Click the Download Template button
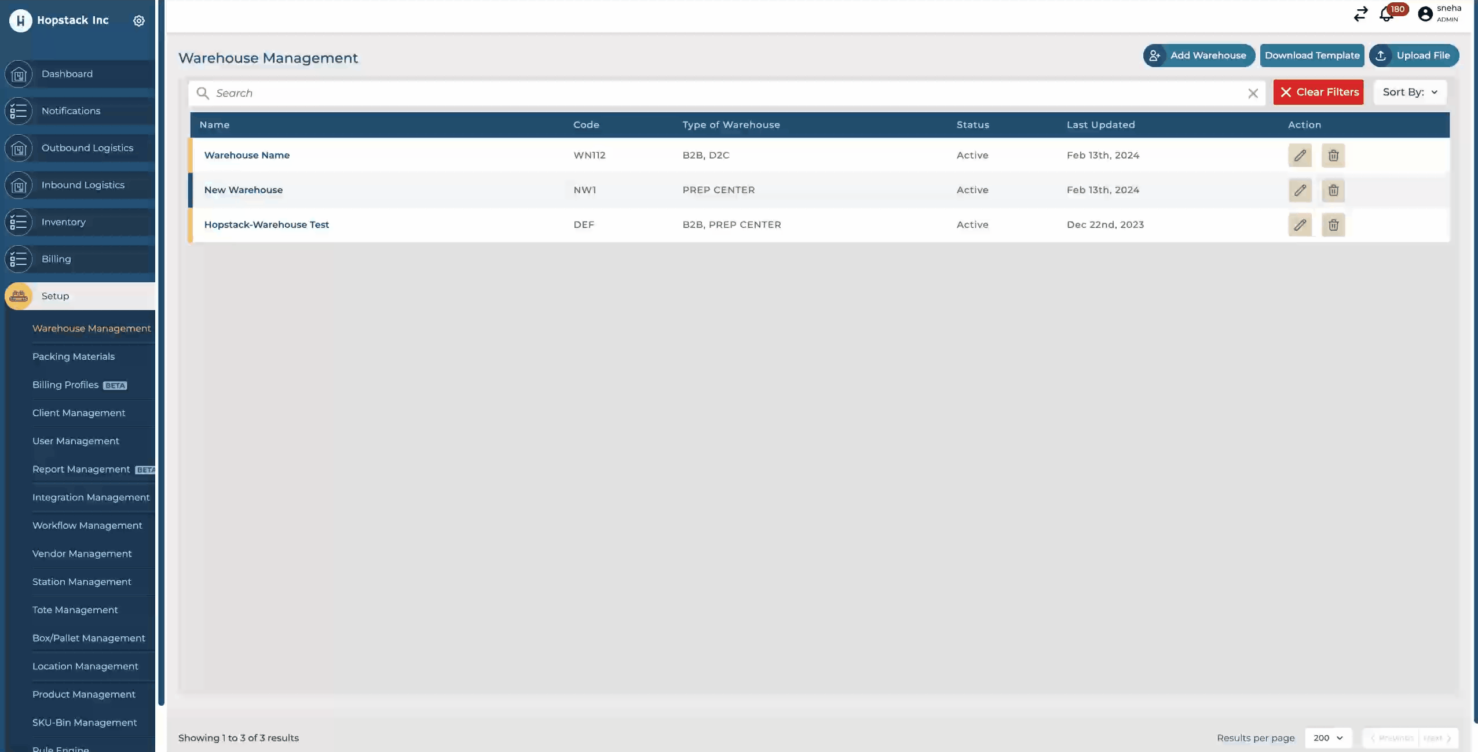Image resolution: width=1478 pixels, height=752 pixels. tap(1312, 56)
